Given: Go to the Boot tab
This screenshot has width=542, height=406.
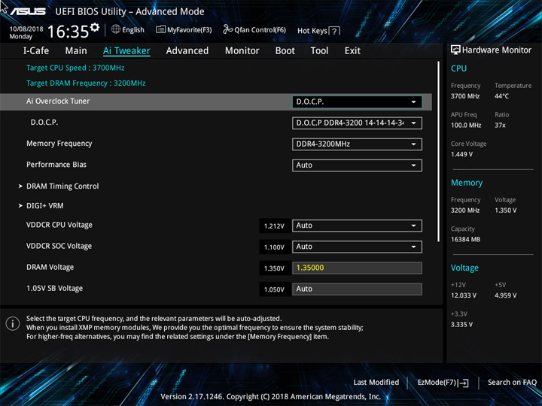Looking at the screenshot, I should coord(285,51).
